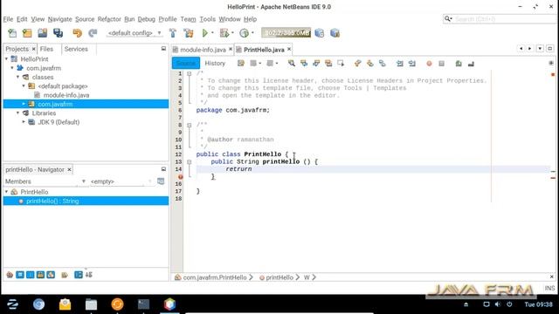
Task: Toggle Show Non-Public Members in Navigator
Action: click(x=41, y=275)
